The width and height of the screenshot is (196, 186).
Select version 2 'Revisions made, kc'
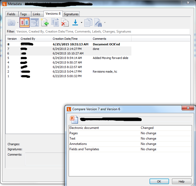click(69, 72)
